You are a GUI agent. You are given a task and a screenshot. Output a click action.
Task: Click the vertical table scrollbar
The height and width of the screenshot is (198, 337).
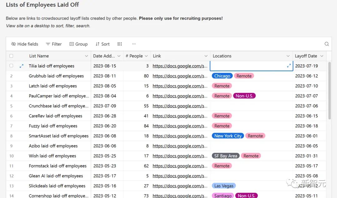[330, 90]
